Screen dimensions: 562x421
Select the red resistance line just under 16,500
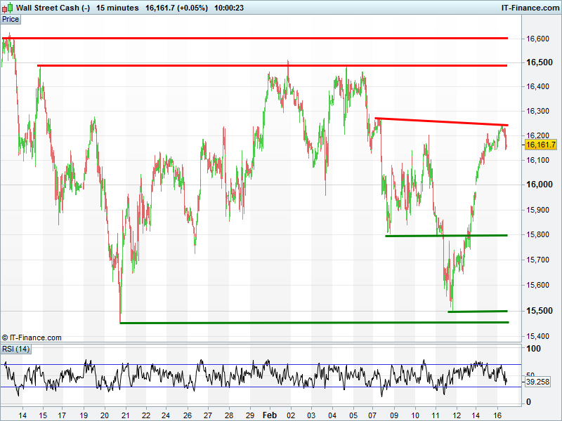point(273,65)
